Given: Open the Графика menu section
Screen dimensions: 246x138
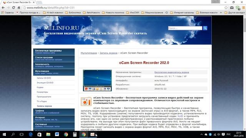Looking at the screenshot, I should point(54,112).
